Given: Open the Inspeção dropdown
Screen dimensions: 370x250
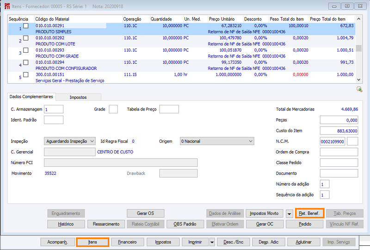Looking at the screenshot, I should [x=70, y=141].
